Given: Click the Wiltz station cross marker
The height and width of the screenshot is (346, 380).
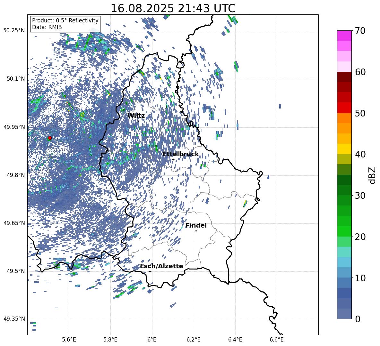Looking at the screenshot, I should click(x=138, y=121).
